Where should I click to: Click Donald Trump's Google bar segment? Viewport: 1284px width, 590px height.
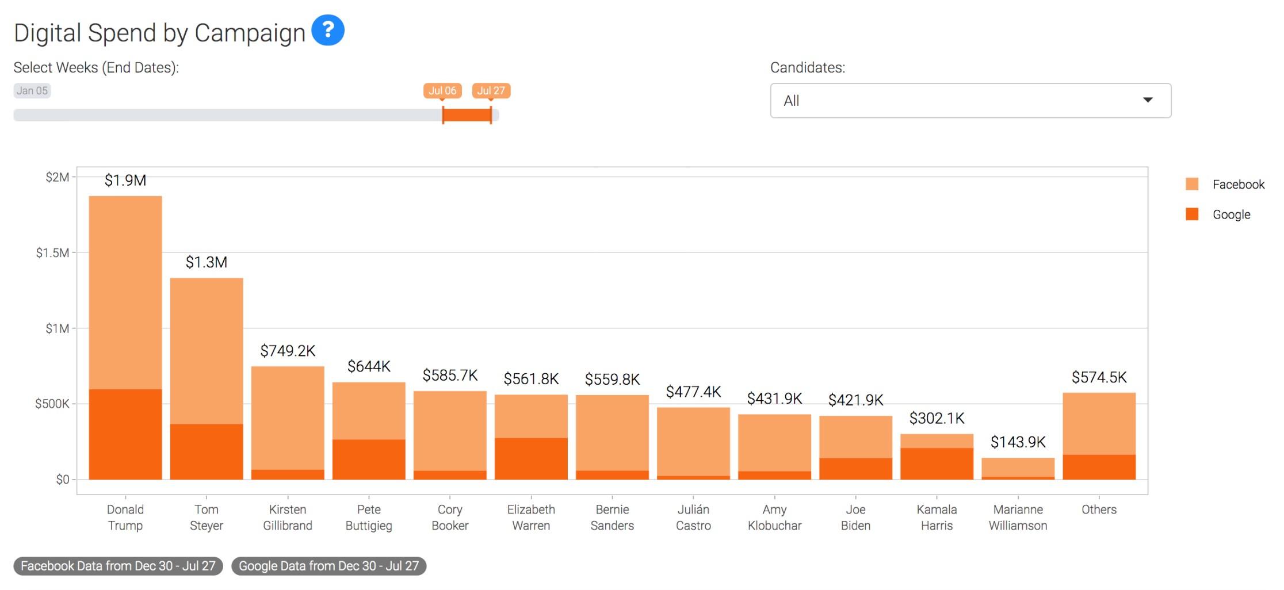point(125,434)
